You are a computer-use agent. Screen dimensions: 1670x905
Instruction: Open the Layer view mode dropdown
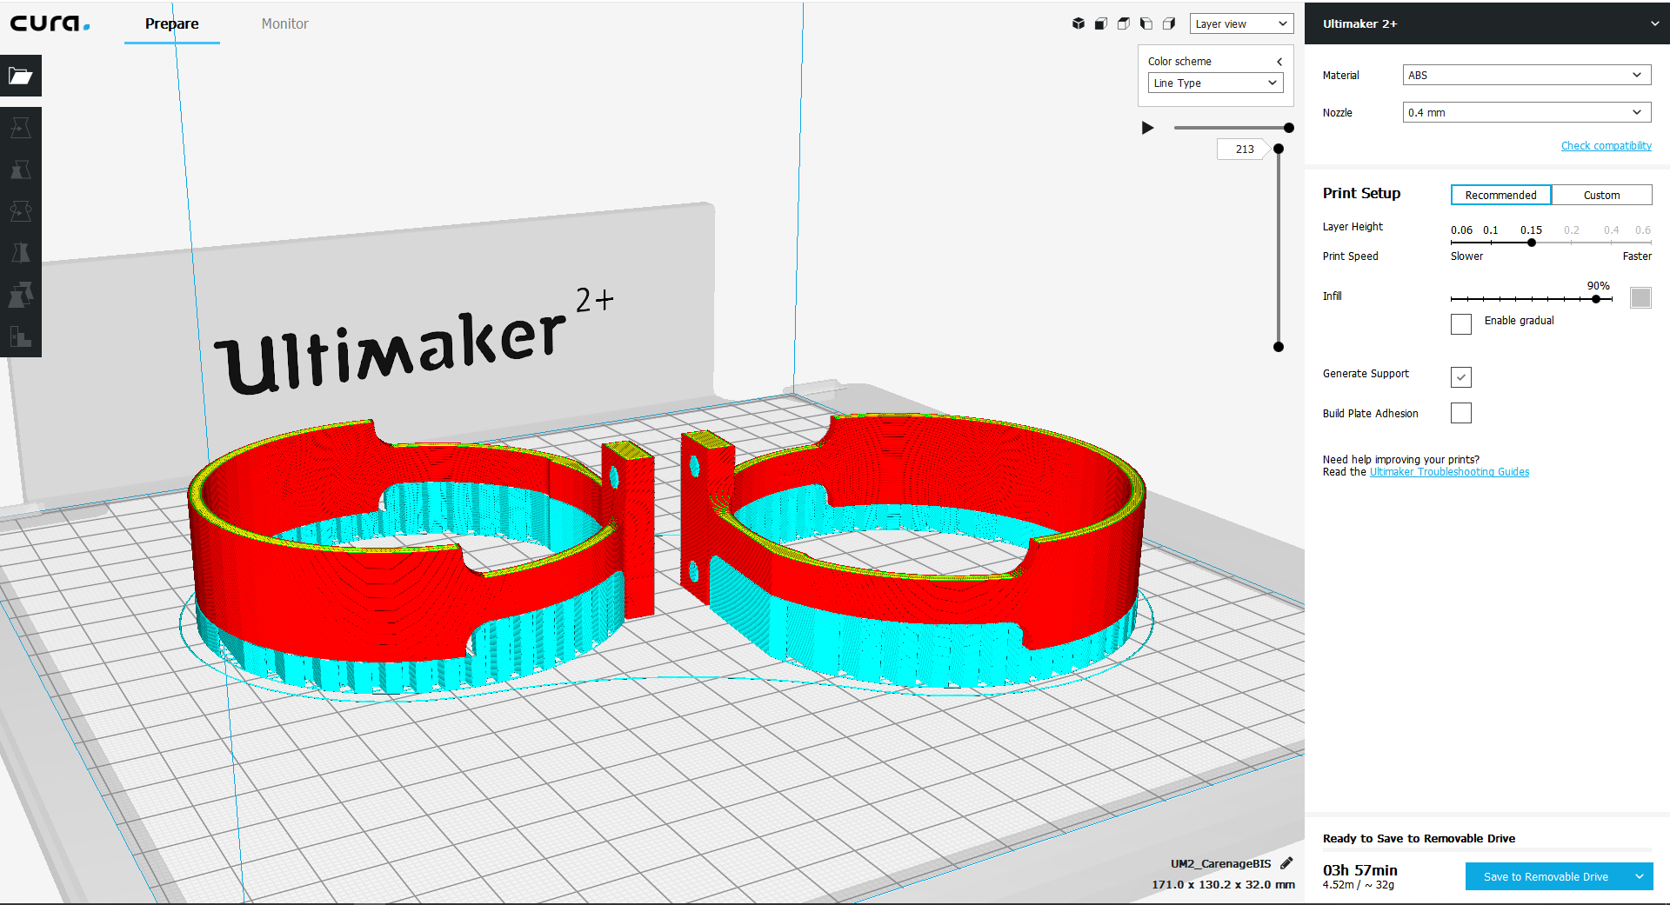(x=1241, y=23)
